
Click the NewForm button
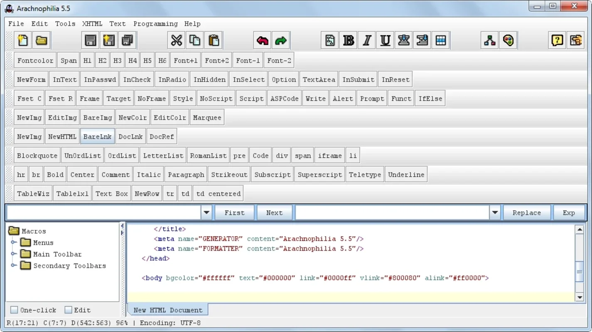(31, 80)
